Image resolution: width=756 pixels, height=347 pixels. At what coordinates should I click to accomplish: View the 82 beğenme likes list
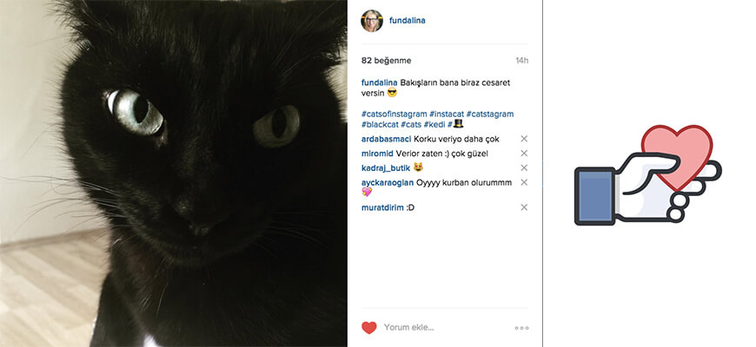pos(386,61)
